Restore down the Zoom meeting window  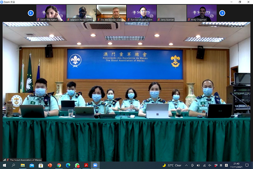click(x=240, y=2)
